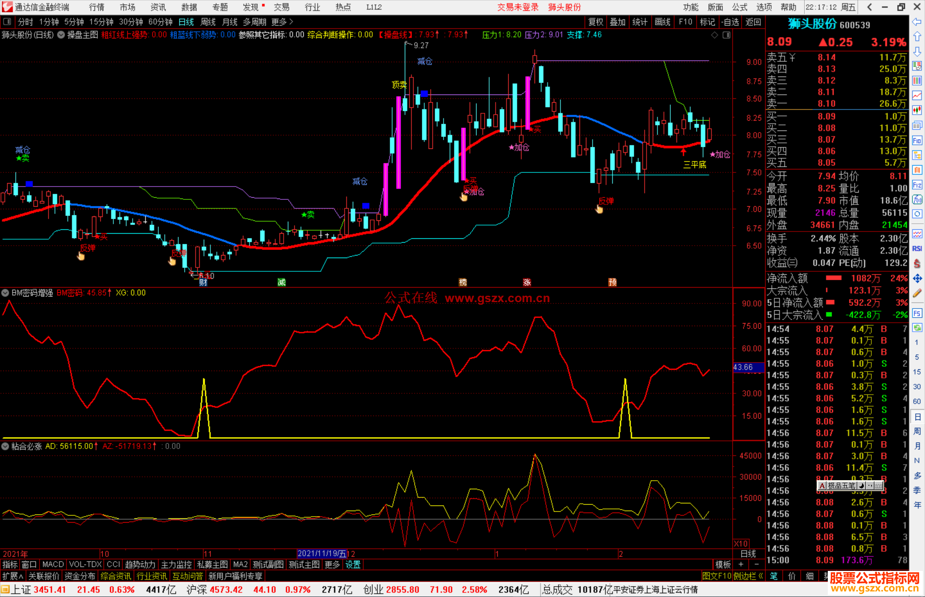
Task: Open the -自选 dropdown in toolbar
Action: click(x=730, y=22)
